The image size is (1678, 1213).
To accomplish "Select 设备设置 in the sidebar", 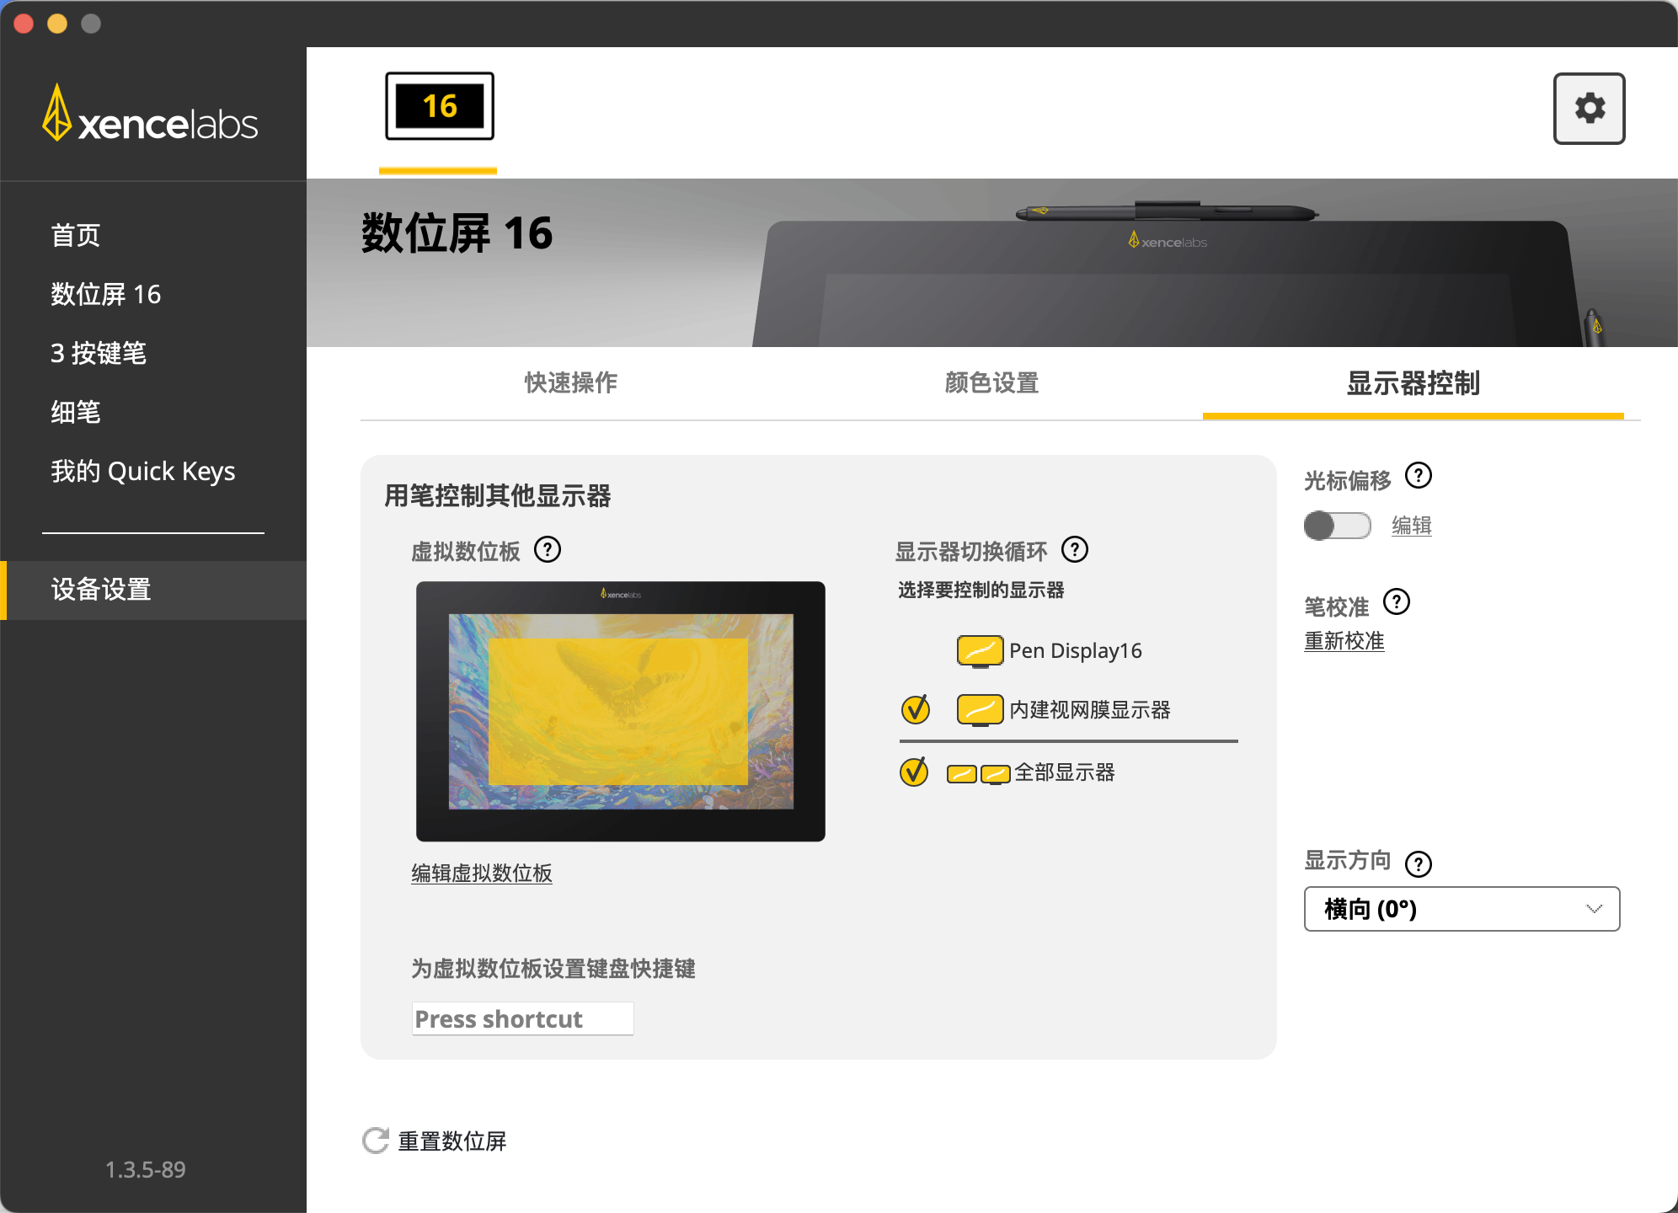I will (101, 590).
